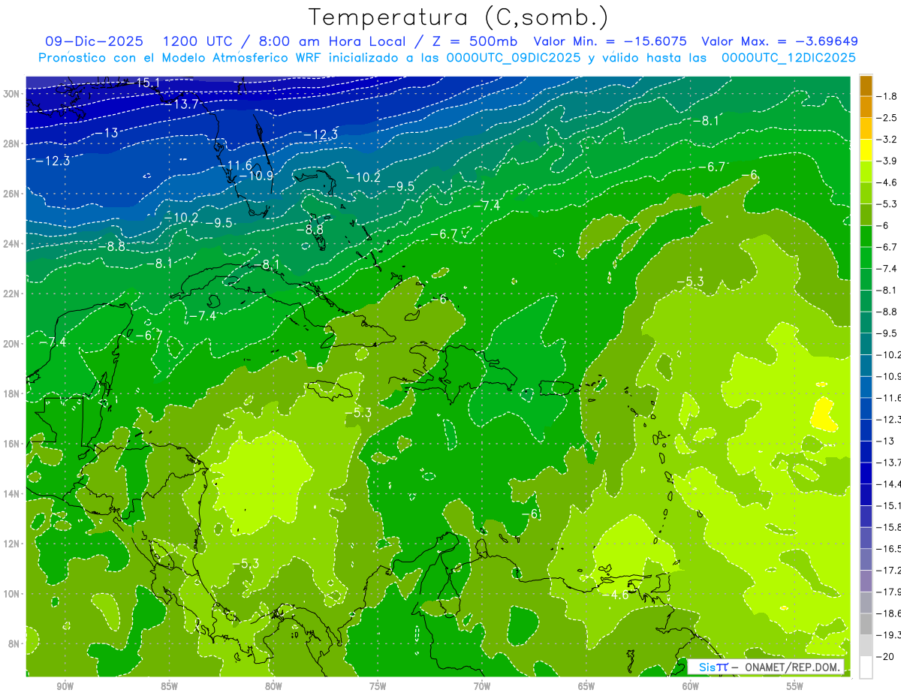Click the -1.8 legend value

coord(887,96)
